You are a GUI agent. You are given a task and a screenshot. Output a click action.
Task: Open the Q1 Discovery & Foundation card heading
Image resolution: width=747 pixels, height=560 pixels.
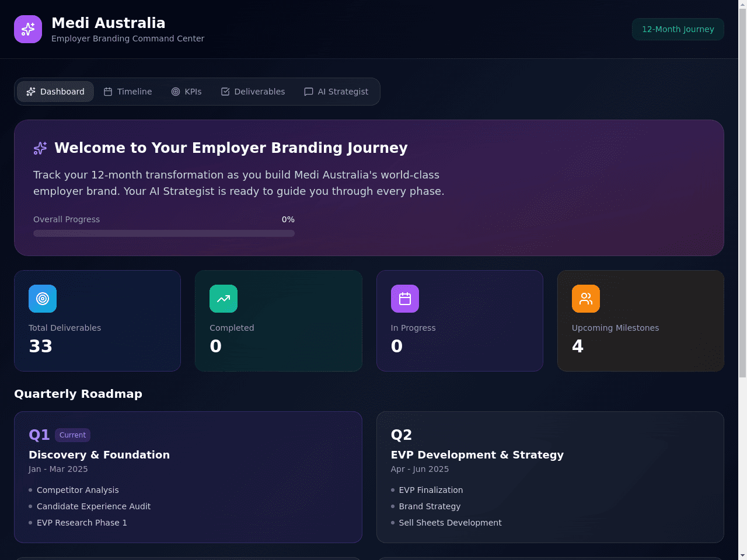pyautogui.click(x=99, y=455)
